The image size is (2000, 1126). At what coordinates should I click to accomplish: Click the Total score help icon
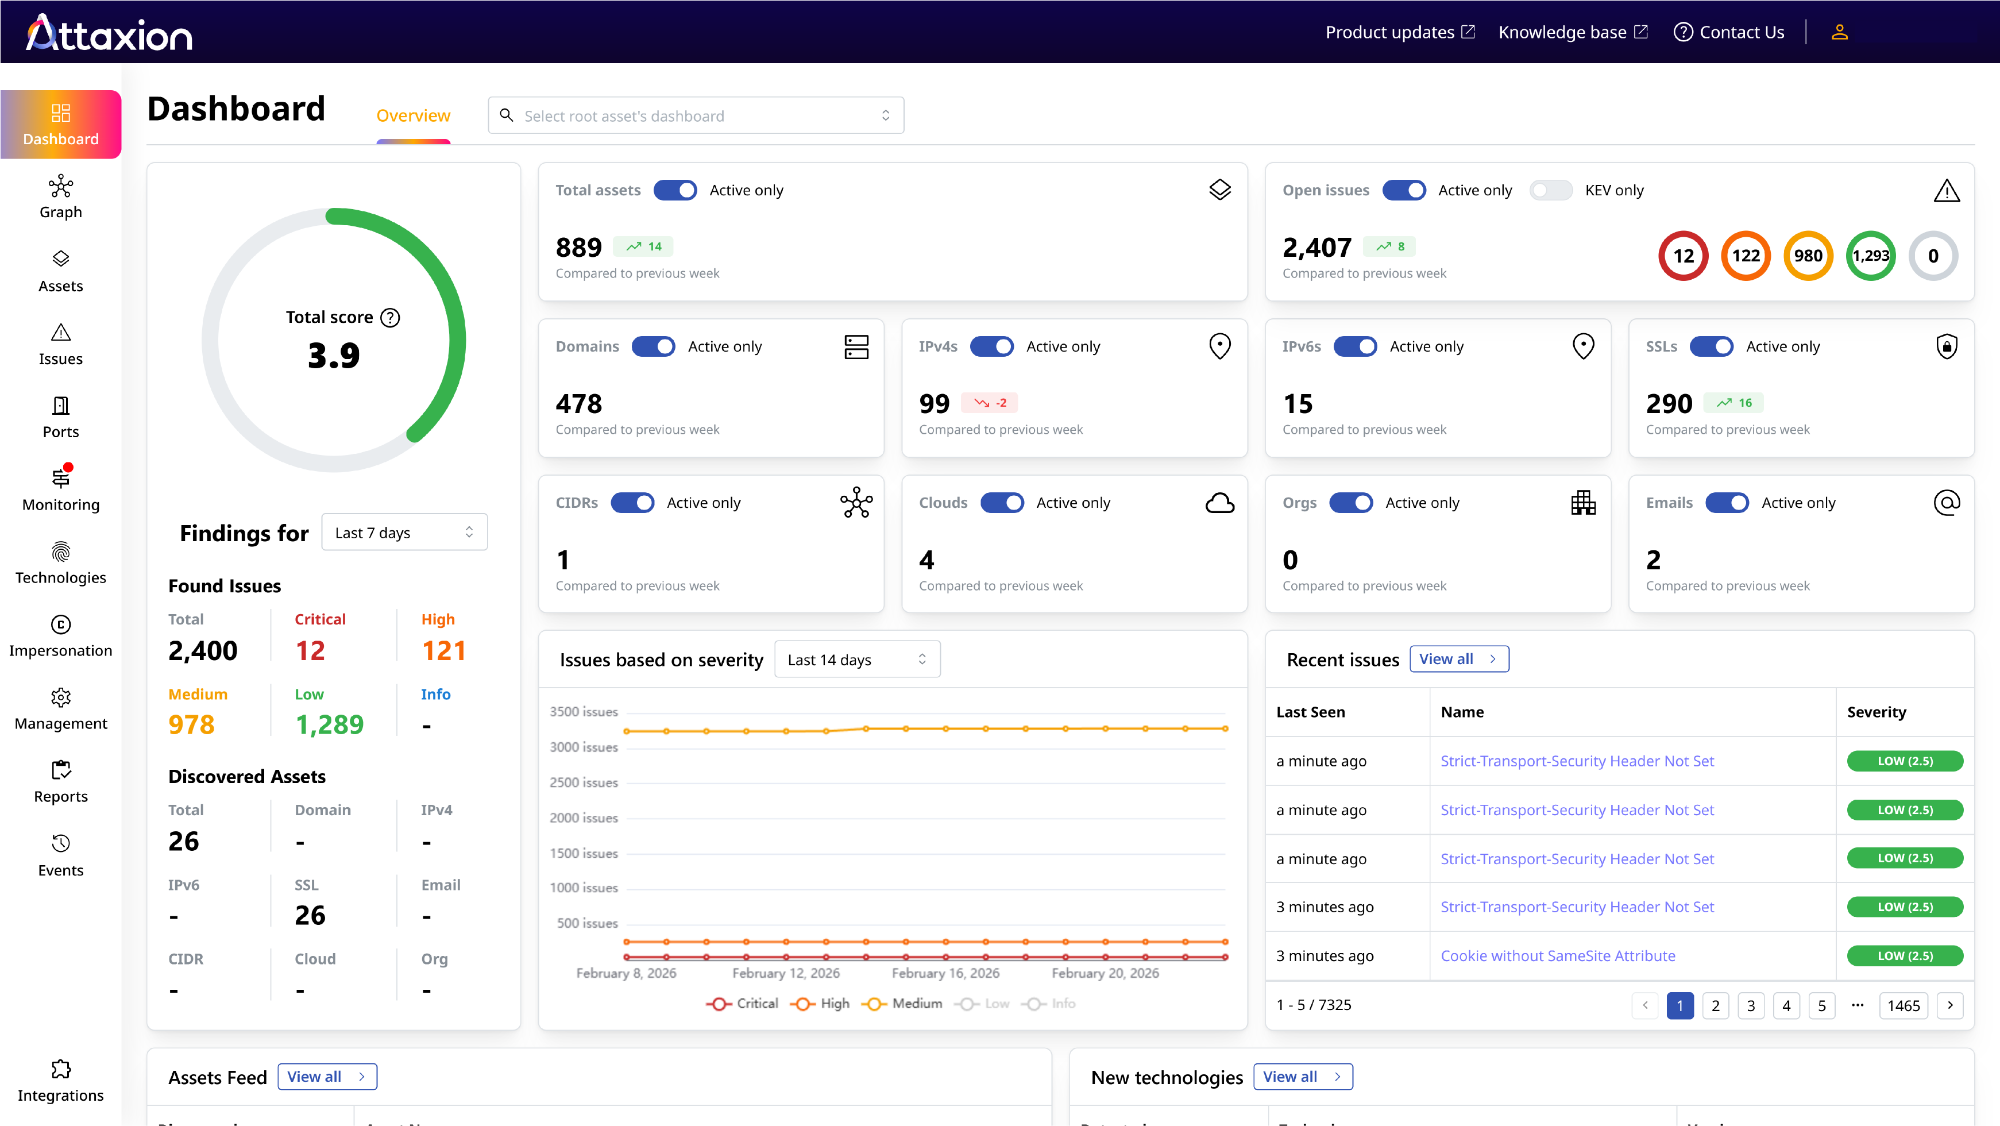(x=391, y=318)
